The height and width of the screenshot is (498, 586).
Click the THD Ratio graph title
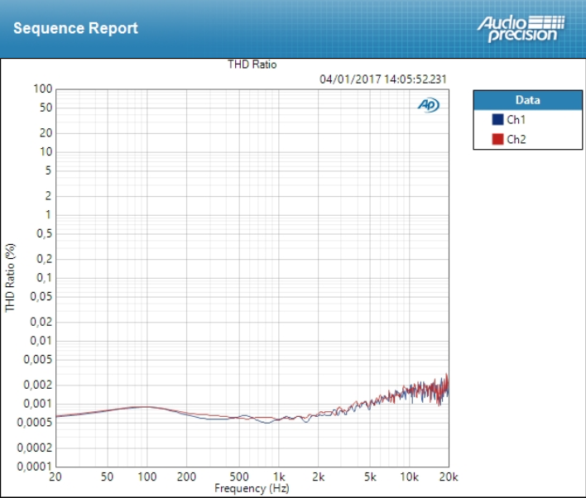(x=252, y=65)
